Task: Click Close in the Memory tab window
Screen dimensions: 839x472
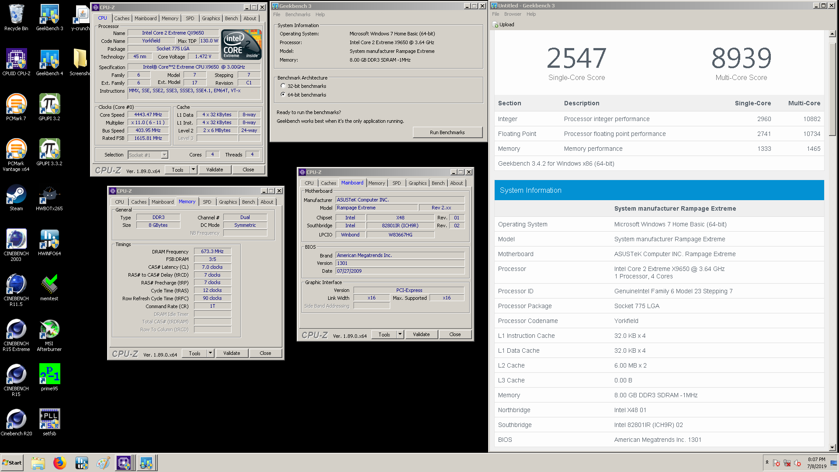Action: pyautogui.click(x=265, y=353)
